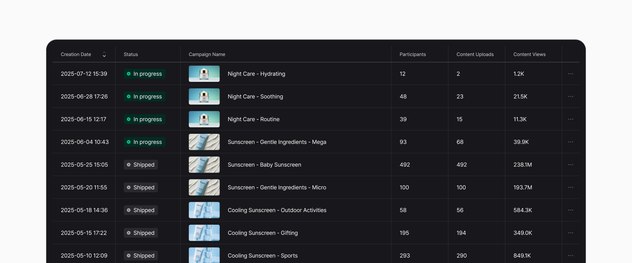This screenshot has width=632, height=263.
Task: Click the Status column header
Action: click(x=131, y=55)
